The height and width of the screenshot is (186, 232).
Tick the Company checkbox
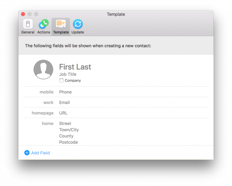point(61,80)
